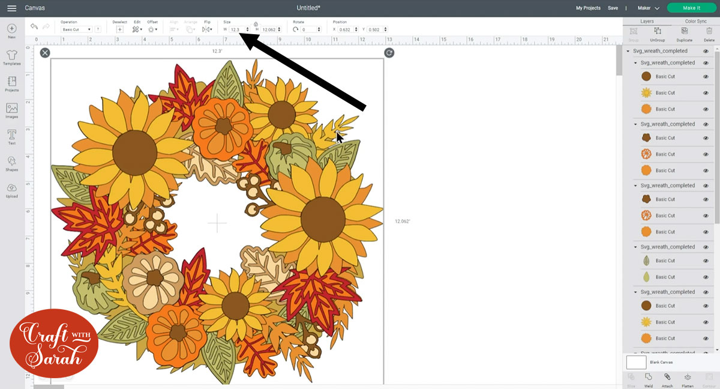Open the Templates panel

[x=11, y=56]
